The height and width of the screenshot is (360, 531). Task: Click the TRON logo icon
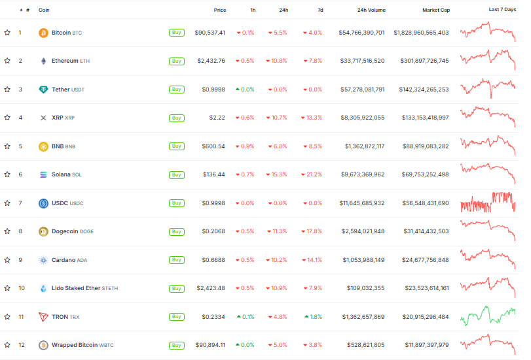coord(44,317)
